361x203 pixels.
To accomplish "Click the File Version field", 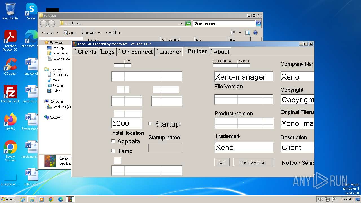I will 244,99.
